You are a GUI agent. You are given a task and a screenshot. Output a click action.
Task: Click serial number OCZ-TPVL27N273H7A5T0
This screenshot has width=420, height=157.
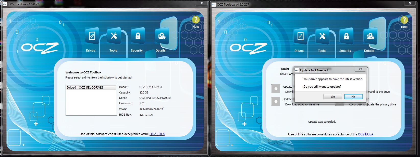pos(155,98)
